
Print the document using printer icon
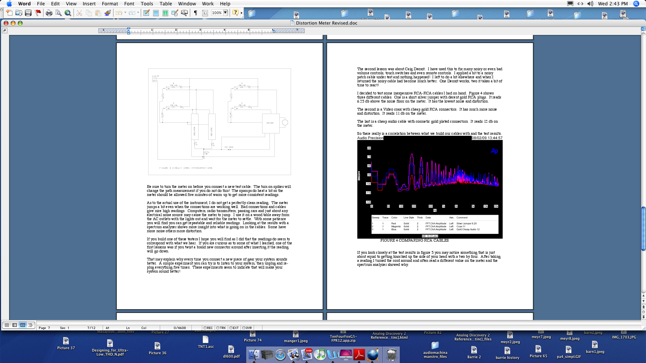pyautogui.click(x=49, y=13)
